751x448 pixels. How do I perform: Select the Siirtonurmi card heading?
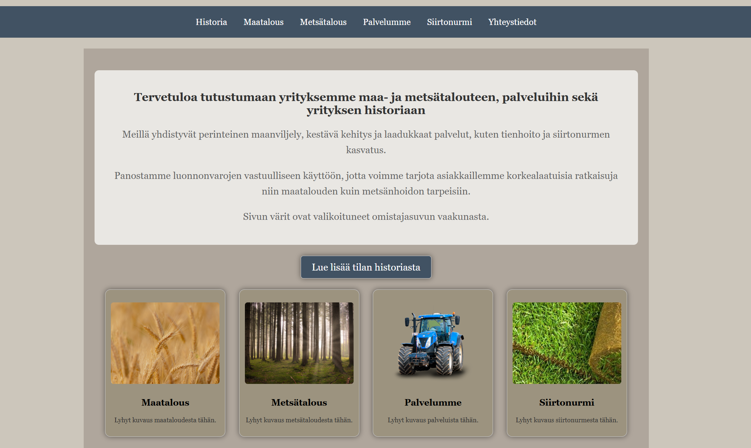[566, 402]
